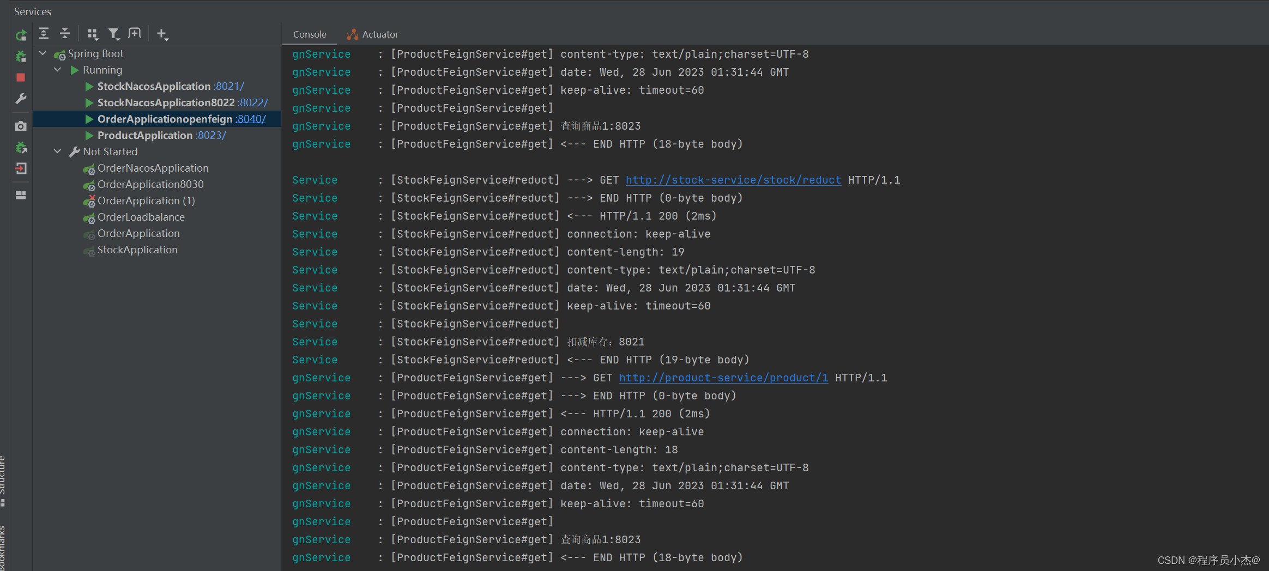This screenshot has height=571, width=1269.
Task: Click the Services panel title
Action: tap(33, 11)
